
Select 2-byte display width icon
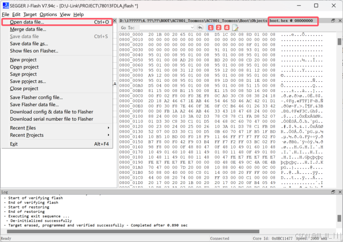[218, 28]
